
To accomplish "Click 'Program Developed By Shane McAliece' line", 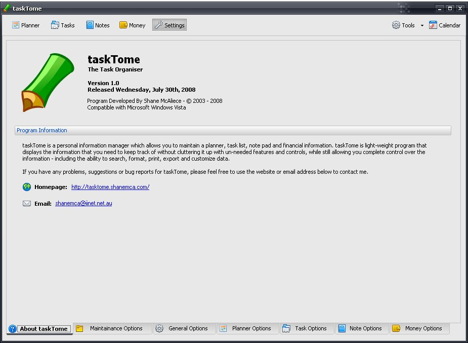I will pyautogui.click(x=155, y=101).
